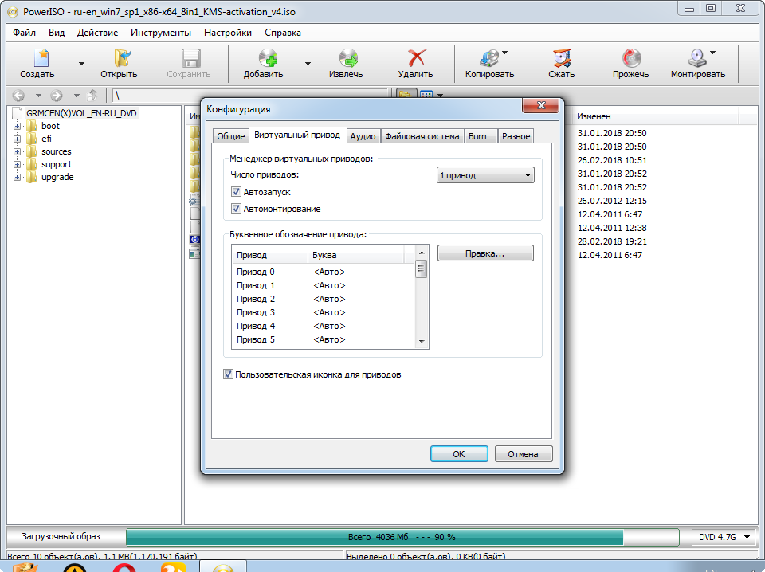Screen dimensions: 765x572
Task: Click the Сжать toolbar icon
Action: point(562,58)
